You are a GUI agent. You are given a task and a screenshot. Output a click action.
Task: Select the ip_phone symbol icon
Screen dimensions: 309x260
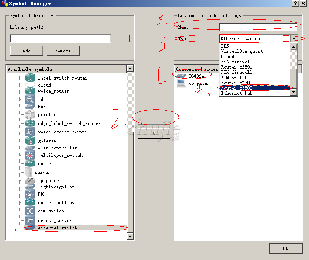(30, 180)
